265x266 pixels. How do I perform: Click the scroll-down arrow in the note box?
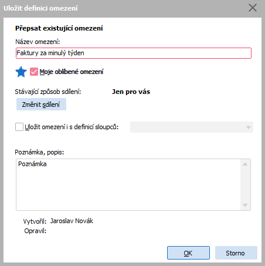pyautogui.click(x=245, y=206)
